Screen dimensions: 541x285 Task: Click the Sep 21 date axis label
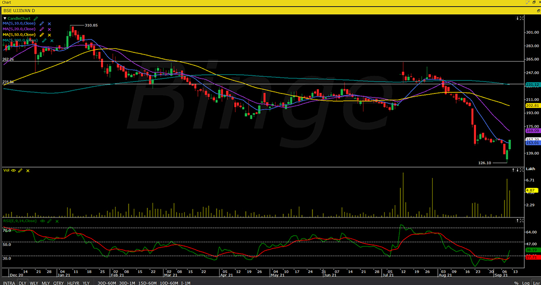tap(501, 275)
